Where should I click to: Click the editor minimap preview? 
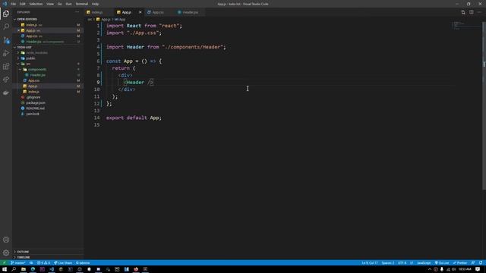point(466,25)
